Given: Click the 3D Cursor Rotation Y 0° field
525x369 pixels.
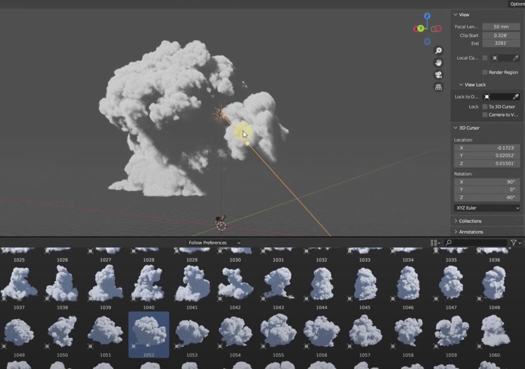Looking at the screenshot, I should pos(487,190).
